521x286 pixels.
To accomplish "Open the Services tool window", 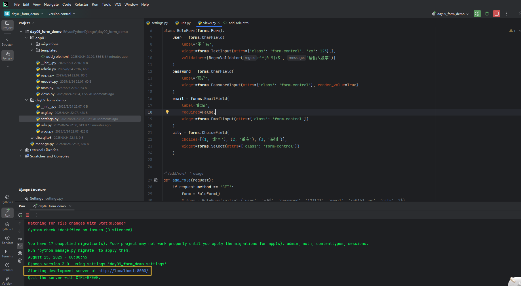I will point(7,240).
